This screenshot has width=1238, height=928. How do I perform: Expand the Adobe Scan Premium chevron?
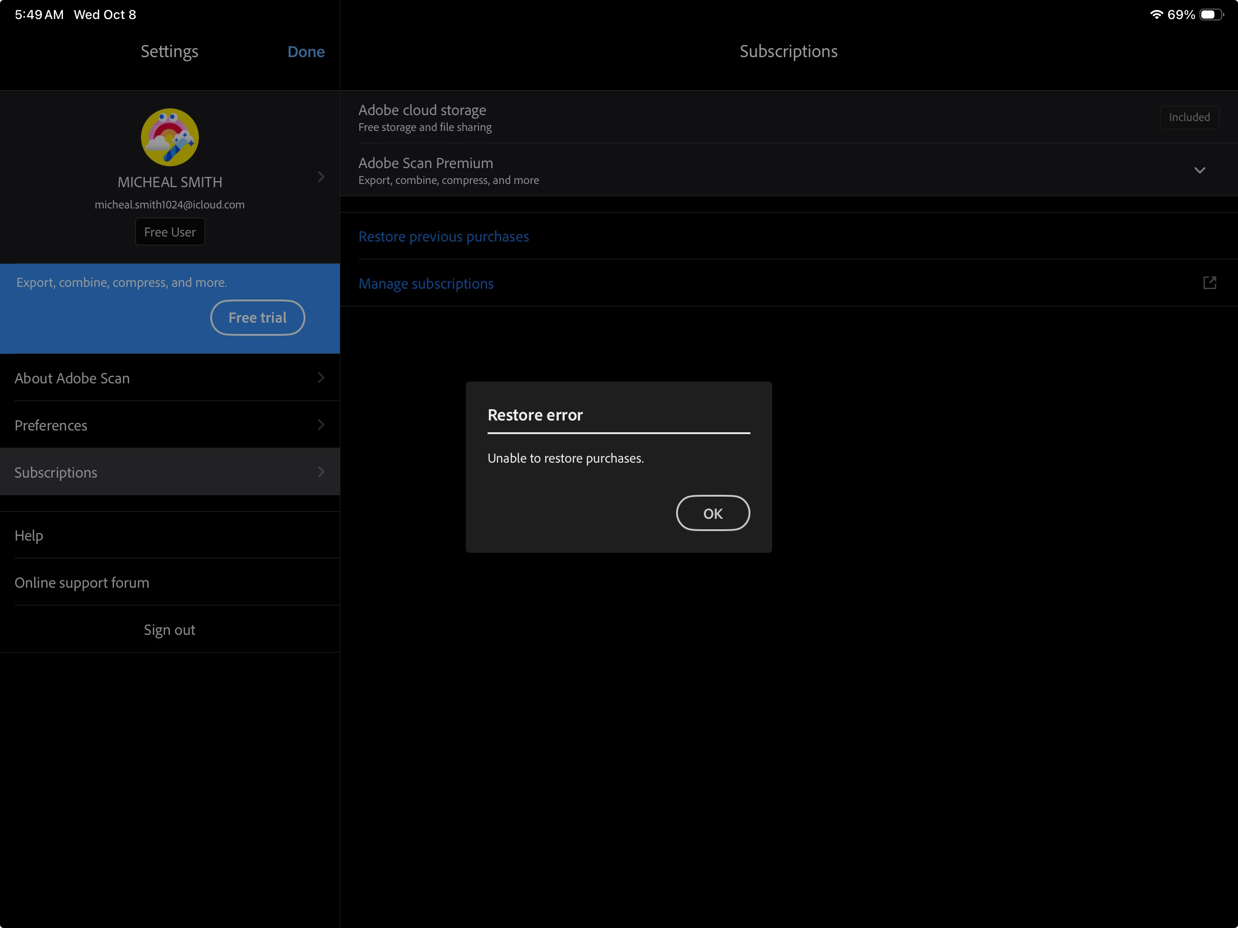click(1199, 170)
